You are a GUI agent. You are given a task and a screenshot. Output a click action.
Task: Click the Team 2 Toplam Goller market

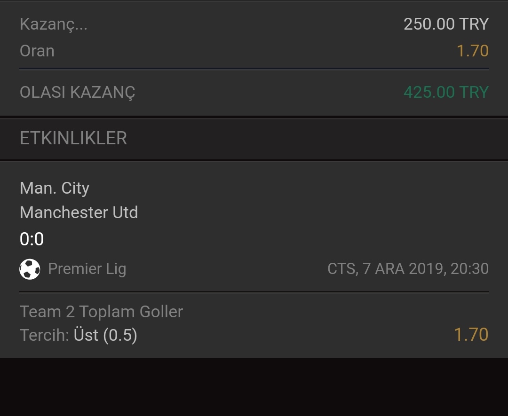(101, 312)
